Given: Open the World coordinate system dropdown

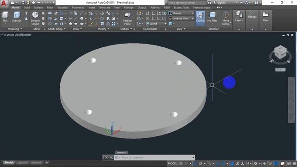Looking at the screenshot, I should point(156,24).
